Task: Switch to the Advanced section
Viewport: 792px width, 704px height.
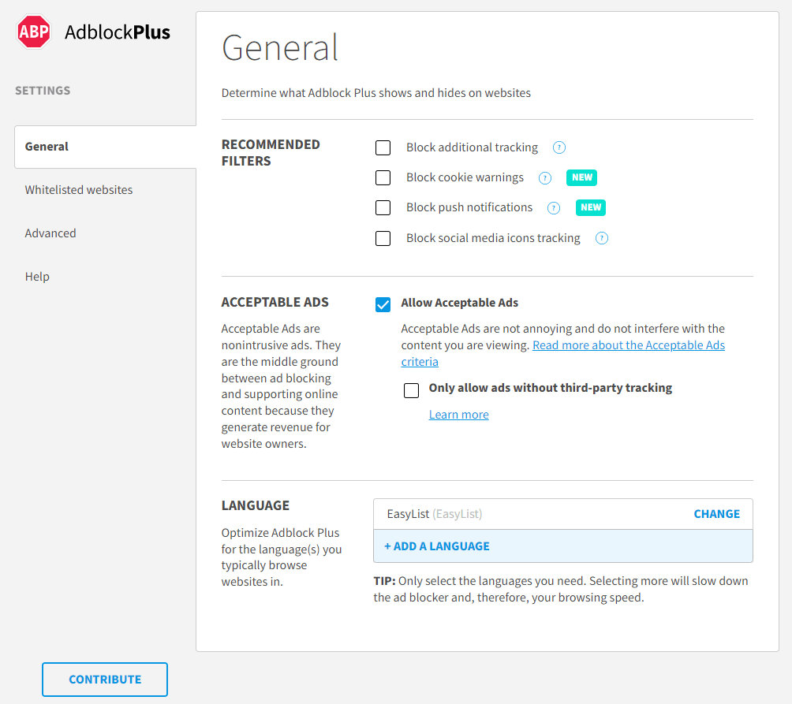Action: [50, 233]
